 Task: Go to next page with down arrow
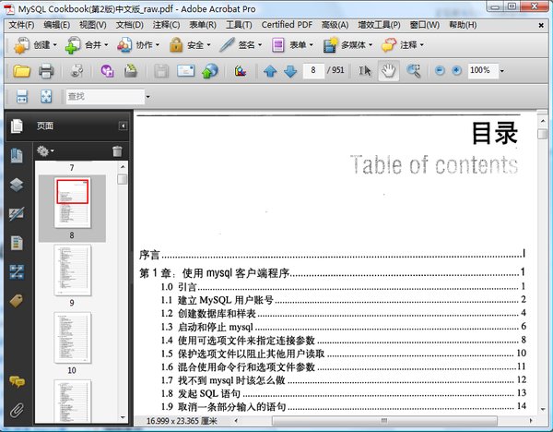(290, 71)
